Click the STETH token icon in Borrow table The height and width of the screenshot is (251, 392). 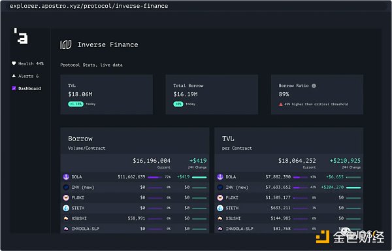66,208
